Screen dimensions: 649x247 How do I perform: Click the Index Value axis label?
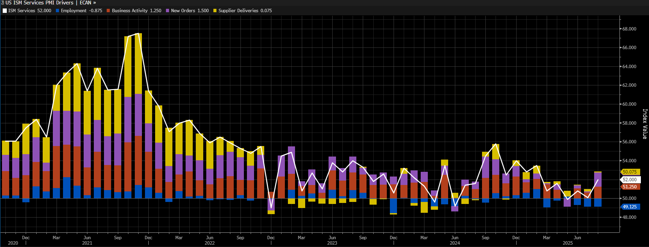click(x=645, y=124)
